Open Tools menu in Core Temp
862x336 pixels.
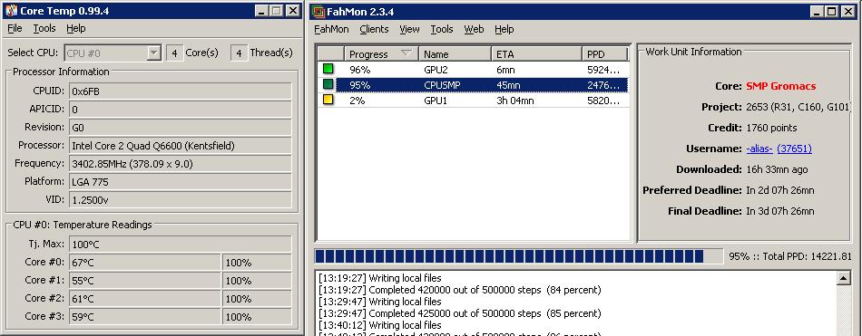point(44,28)
